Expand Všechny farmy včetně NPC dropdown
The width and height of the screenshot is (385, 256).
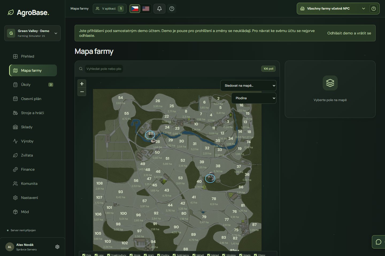(x=333, y=9)
